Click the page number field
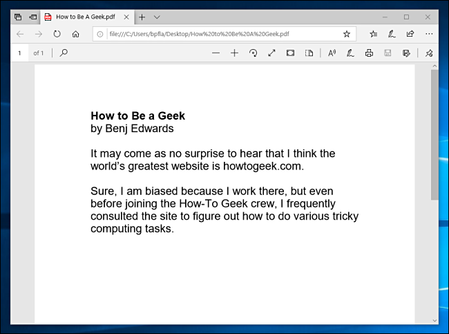This screenshot has height=334, width=449. [19, 53]
